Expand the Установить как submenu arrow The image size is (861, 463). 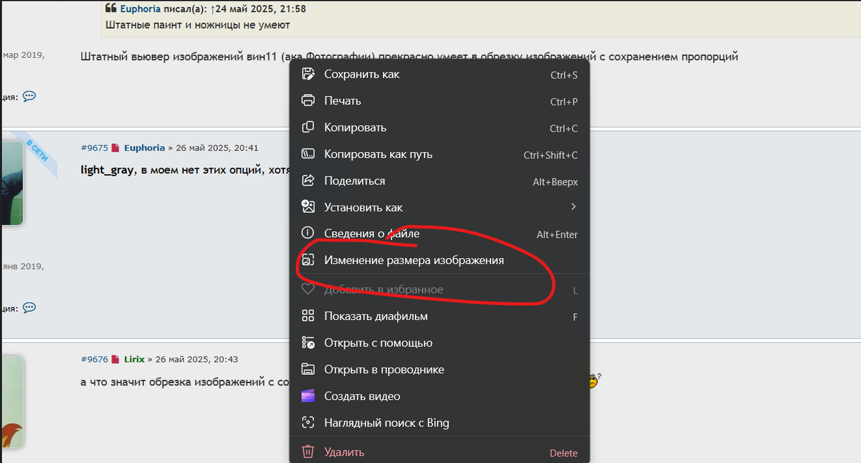click(573, 206)
